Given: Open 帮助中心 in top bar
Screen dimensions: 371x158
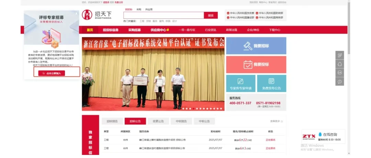Looking at the screenshot, I should coord(263,2).
